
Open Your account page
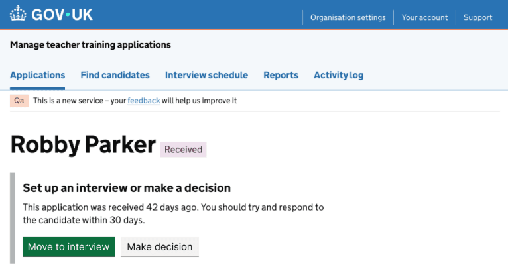[x=424, y=17]
